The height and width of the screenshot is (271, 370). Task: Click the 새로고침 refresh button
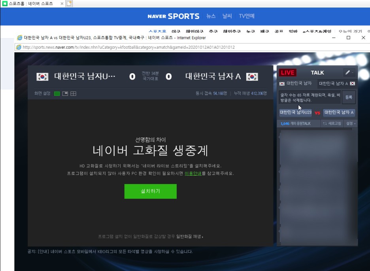(x=332, y=123)
